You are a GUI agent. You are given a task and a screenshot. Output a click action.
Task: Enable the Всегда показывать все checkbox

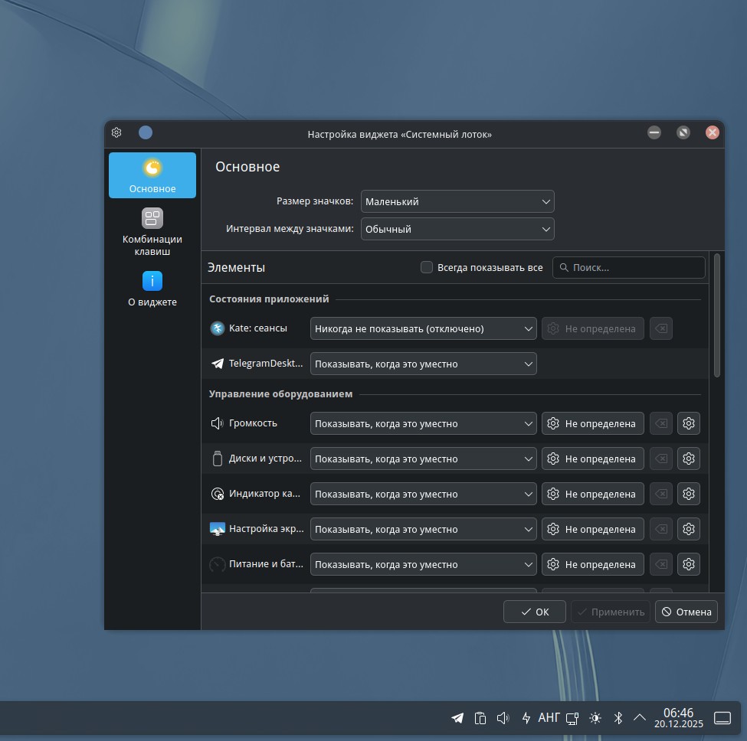(427, 267)
